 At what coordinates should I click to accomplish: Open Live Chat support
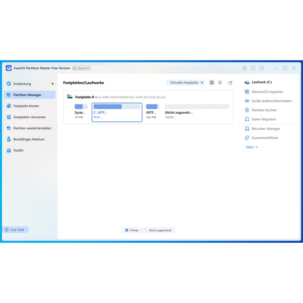pos(15,230)
